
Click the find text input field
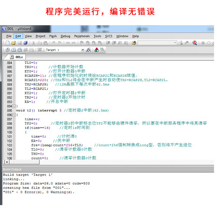[x=156, y=43]
